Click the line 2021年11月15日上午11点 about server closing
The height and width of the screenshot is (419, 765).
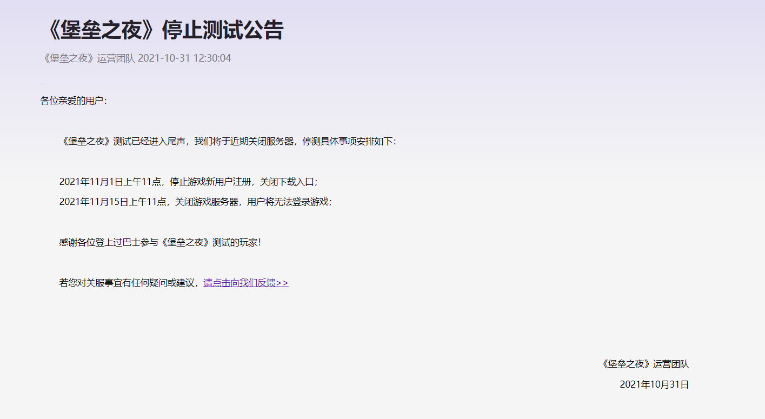pyautogui.click(x=195, y=202)
